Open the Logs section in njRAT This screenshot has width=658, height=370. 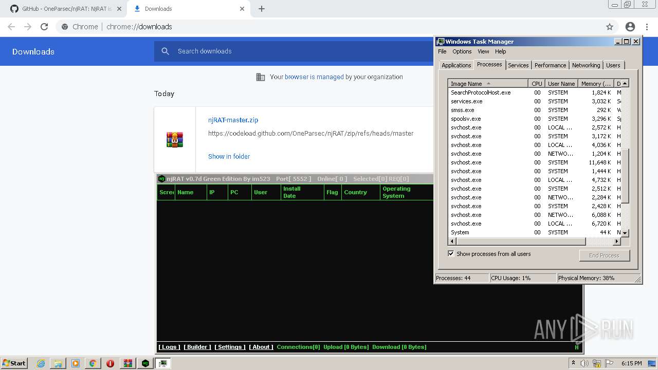tap(169, 347)
